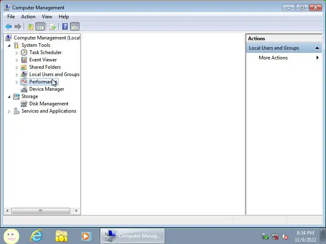Click the Show desktop button
The height and width of the screenshot is (244, 326).
pyautogui.click(x=323, y=236)
